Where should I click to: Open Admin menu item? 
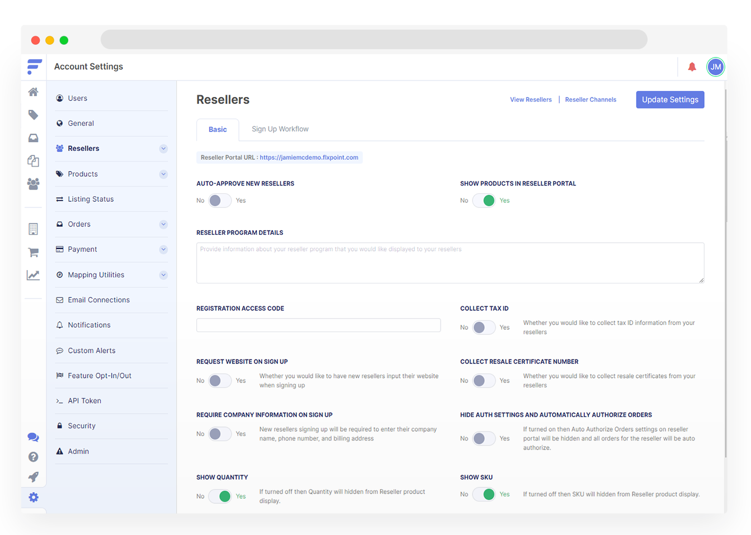point(112,451)
